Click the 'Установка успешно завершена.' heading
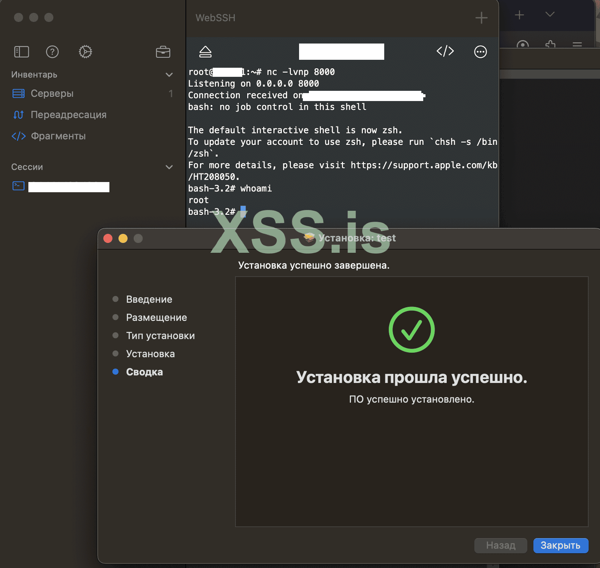Image resolution: width=600 pixels, height=568 pixels. point(314,265)
